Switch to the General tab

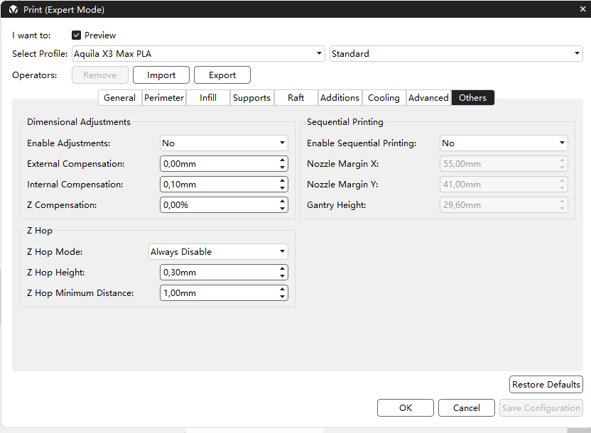coord(119,98)
